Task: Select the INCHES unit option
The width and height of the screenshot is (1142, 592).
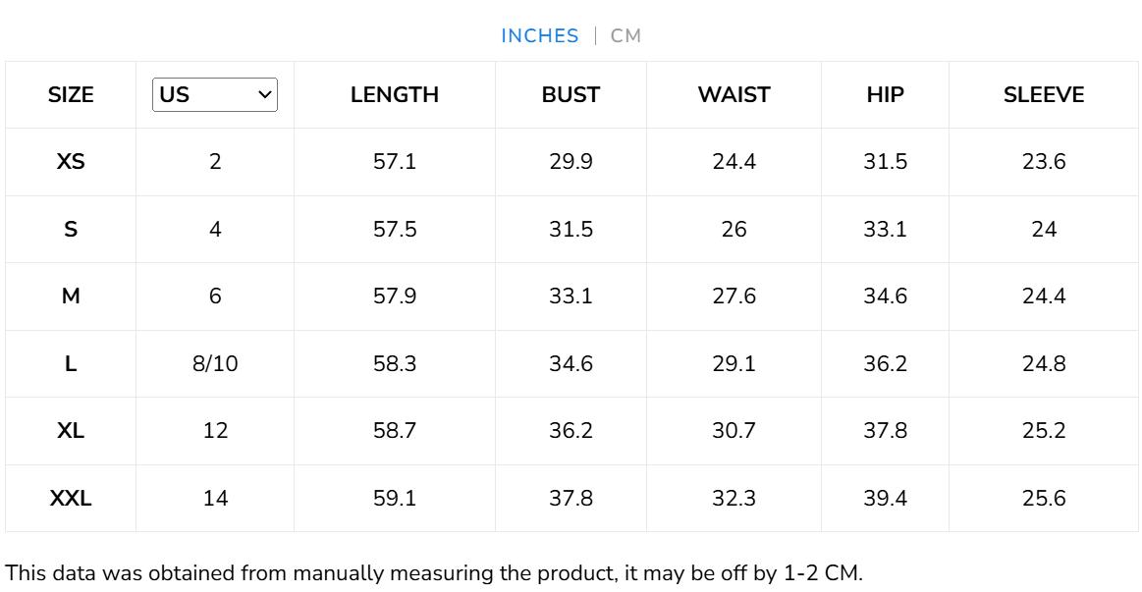Action: pyautogui.click(x=540, y=36)
